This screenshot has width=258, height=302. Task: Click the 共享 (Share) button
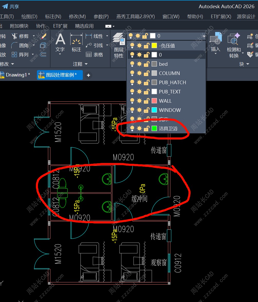click(11, 6)
